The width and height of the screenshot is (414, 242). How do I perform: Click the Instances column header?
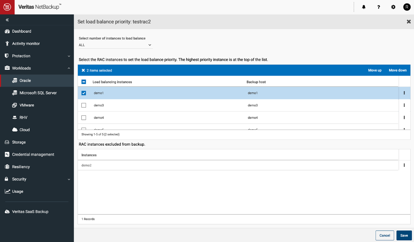click(x=89, y=155)
